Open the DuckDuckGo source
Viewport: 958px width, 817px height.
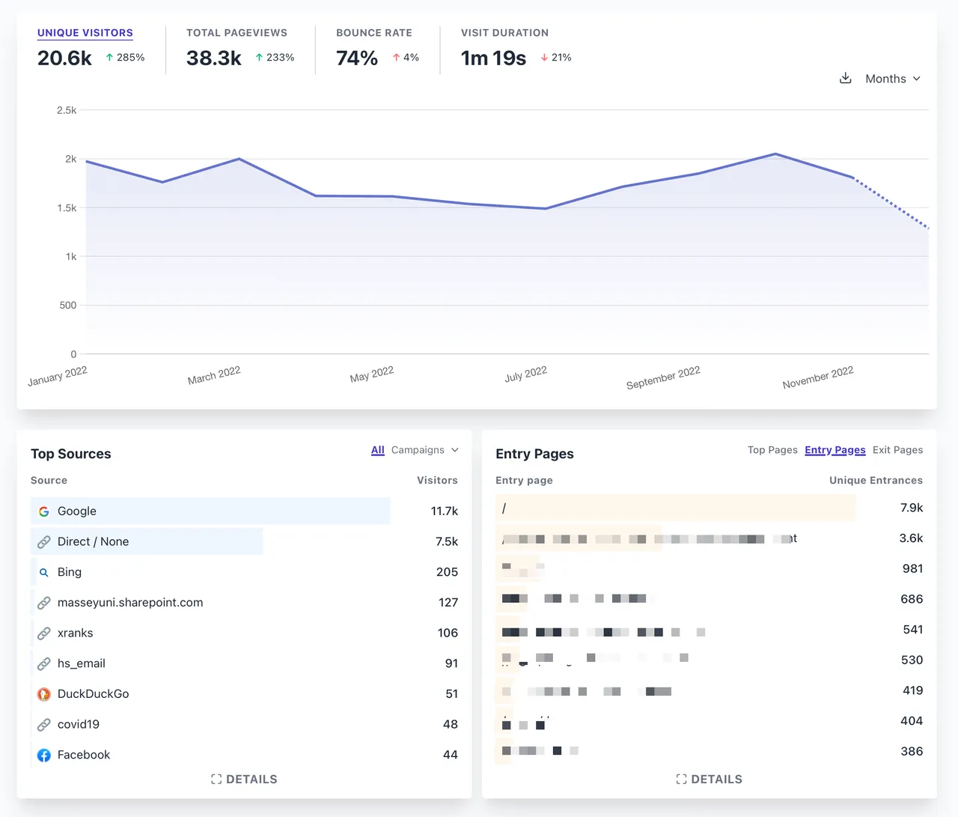point(93,694)
